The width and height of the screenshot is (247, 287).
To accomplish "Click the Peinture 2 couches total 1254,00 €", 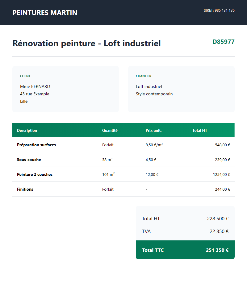I will [221, 175].
